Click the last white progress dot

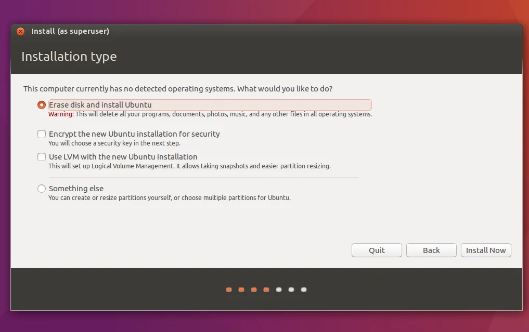304,290
